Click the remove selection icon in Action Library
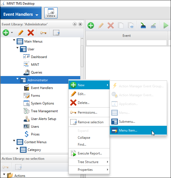 click(x=18, y=167)
